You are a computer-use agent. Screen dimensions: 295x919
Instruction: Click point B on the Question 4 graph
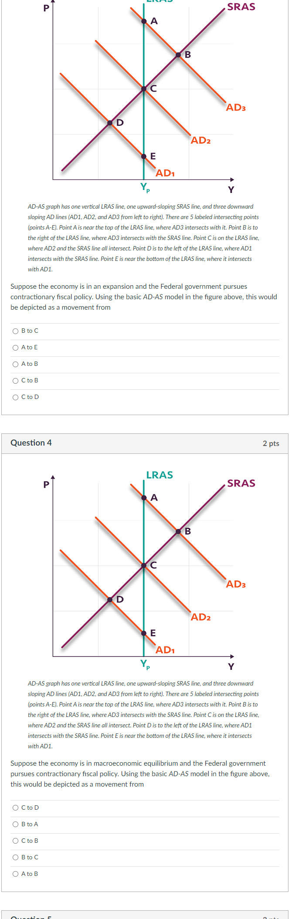[178, 530]
